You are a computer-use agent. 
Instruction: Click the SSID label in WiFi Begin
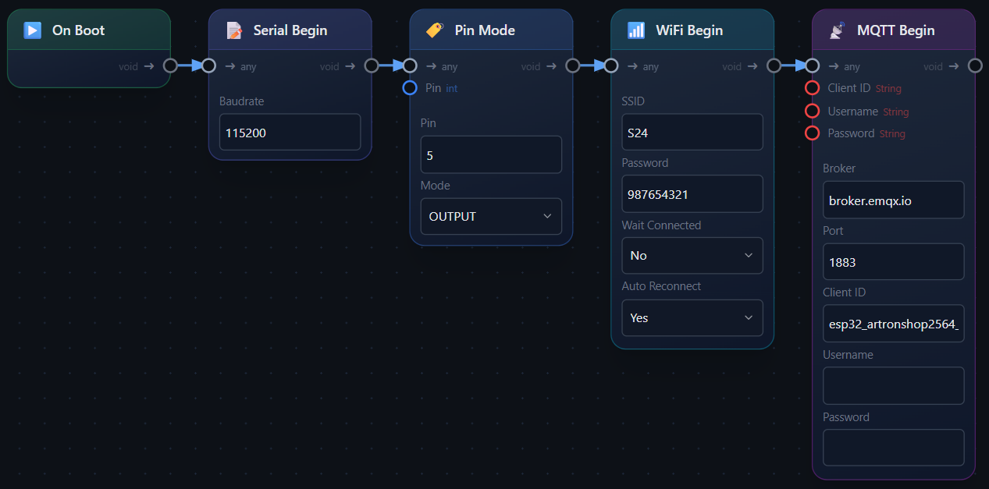(x=633, y=101)
